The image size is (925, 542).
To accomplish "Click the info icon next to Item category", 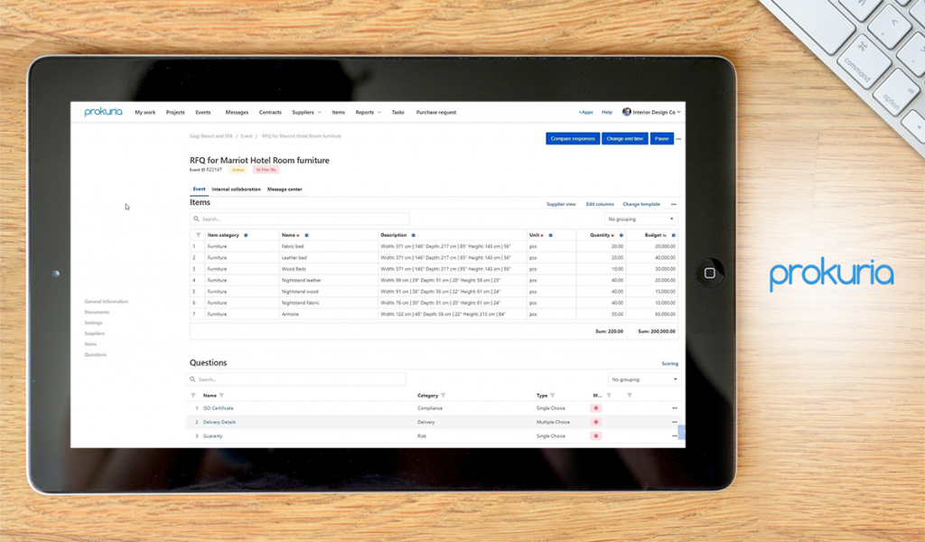I will coord(246,235).
